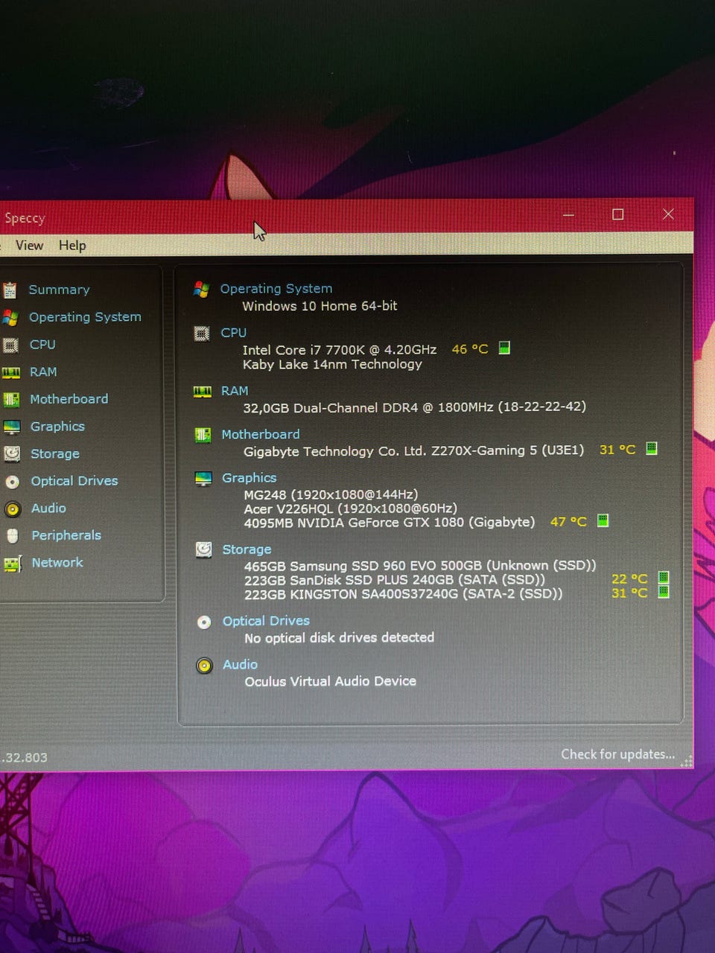Click the CPU heading link in summary

tap(234, 333)
